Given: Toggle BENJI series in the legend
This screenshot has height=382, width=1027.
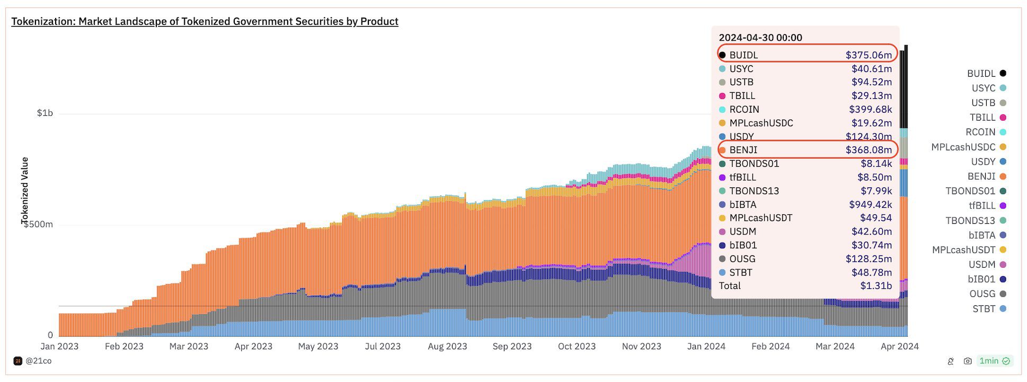Looking at the screenshot, I should pos(987,176).
